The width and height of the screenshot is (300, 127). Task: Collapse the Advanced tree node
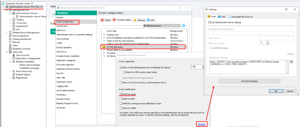click(7, 52)
